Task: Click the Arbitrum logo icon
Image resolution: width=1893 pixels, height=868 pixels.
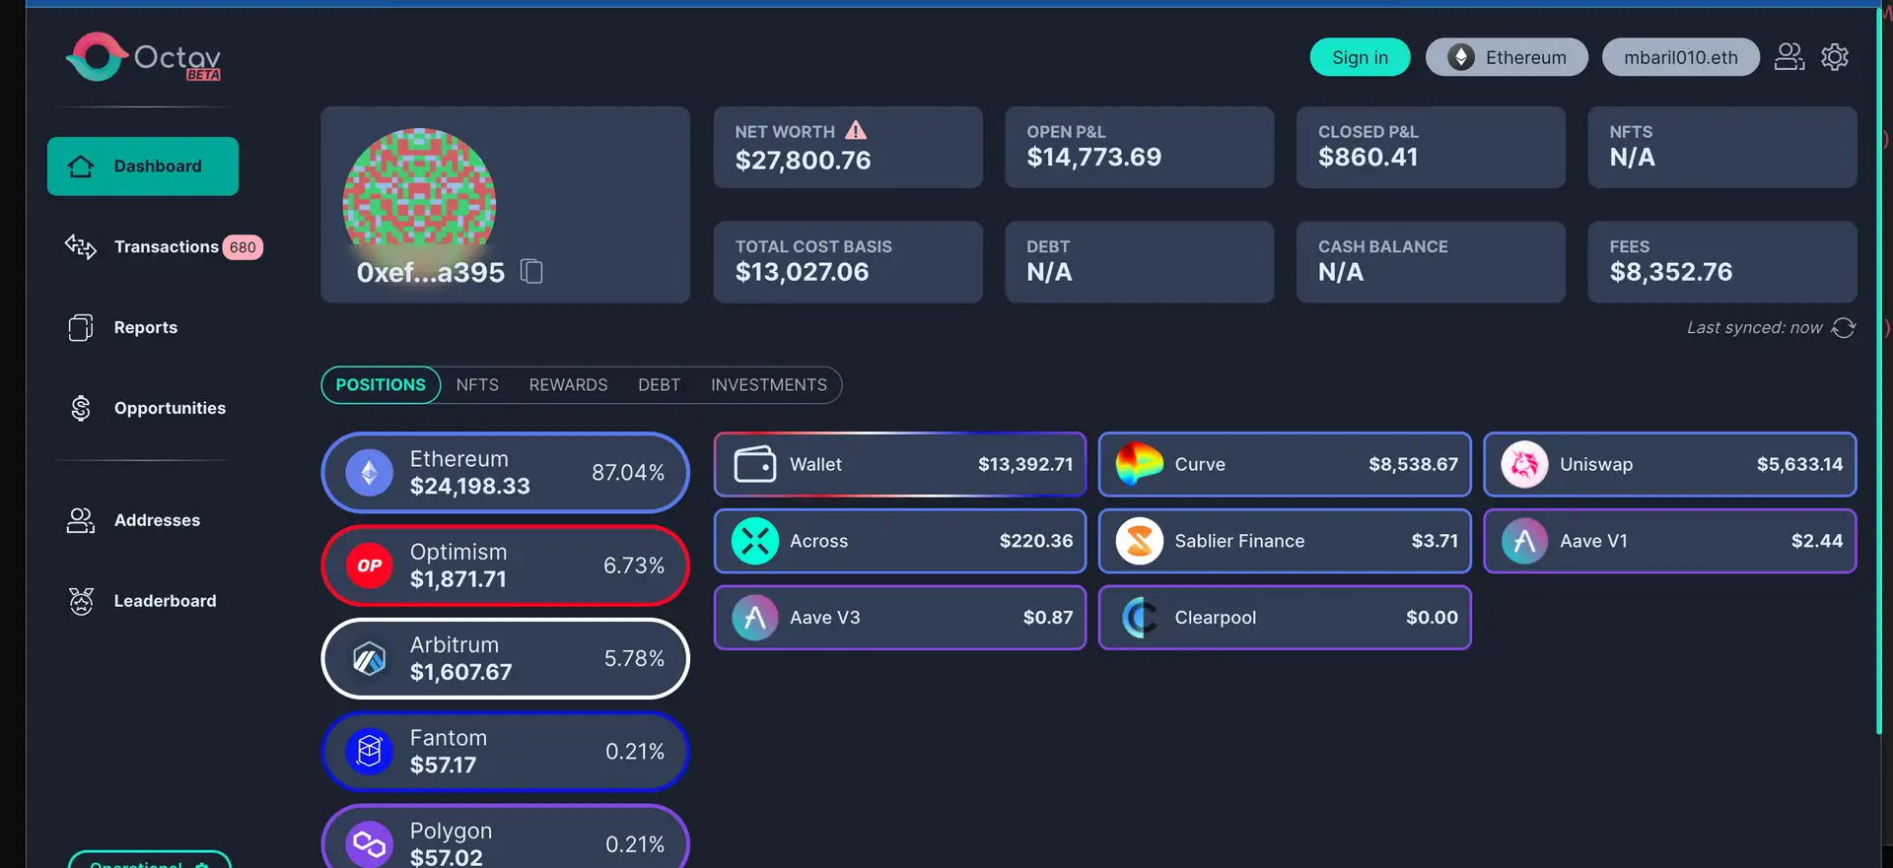Action: (370, 658)
